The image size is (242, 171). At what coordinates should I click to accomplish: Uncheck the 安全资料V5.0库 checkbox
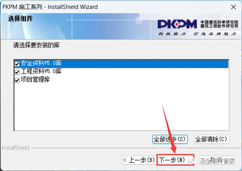[17, 64]
